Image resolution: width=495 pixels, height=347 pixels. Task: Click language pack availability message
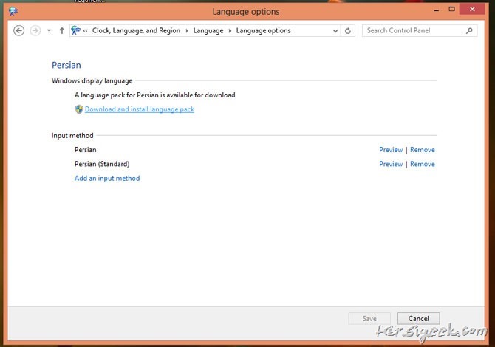coord(154,95)
